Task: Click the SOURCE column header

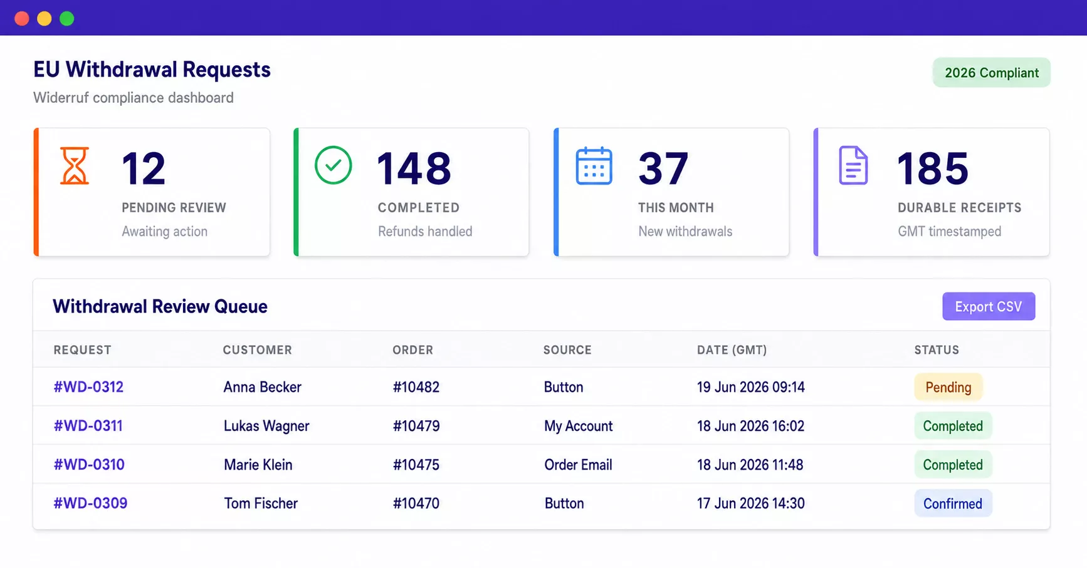Action: (x=567, y=350)
